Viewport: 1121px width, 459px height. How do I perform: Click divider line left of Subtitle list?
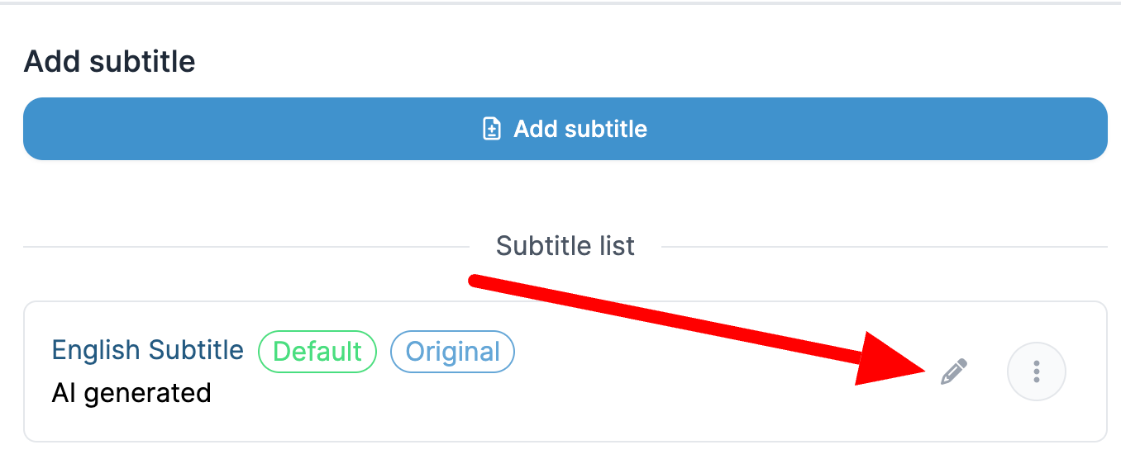pyautogui.click(x=246, y=247)
